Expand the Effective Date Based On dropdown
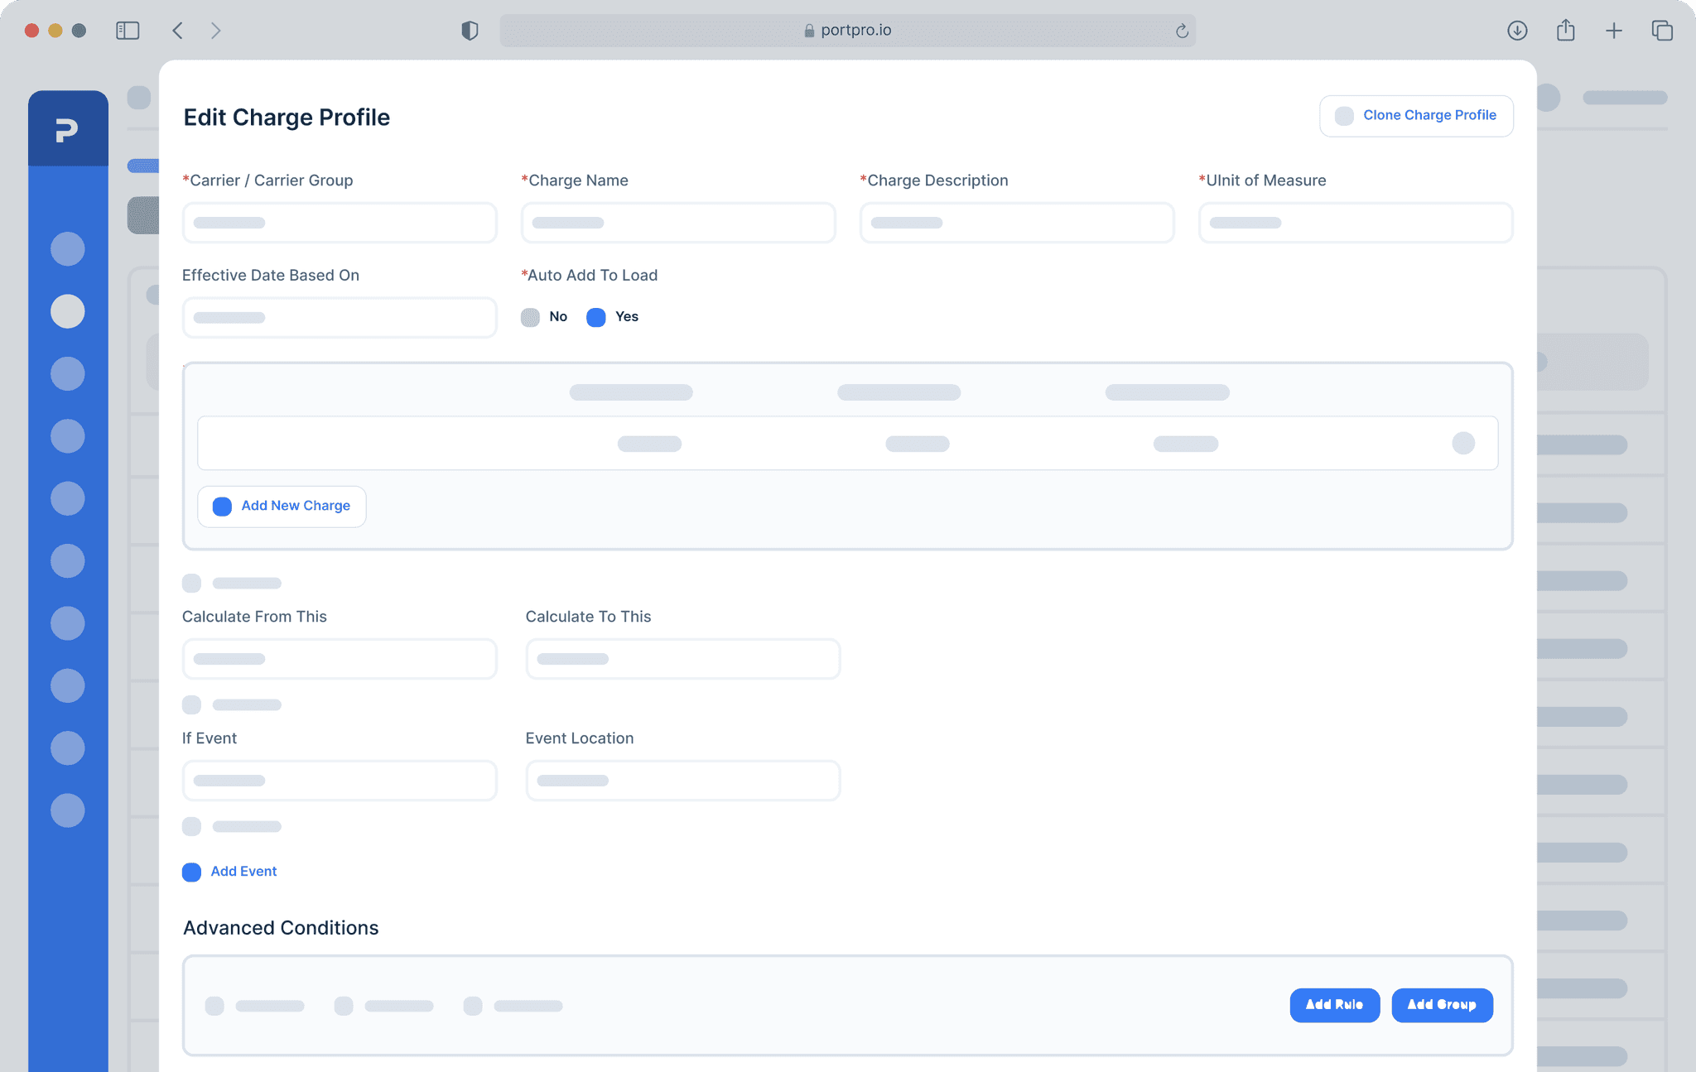The image size is (1696, 1072). click(340, 317)
